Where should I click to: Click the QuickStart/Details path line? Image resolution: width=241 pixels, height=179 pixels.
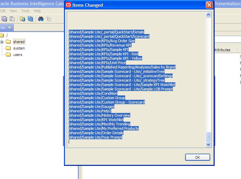(x=107, y=32)
